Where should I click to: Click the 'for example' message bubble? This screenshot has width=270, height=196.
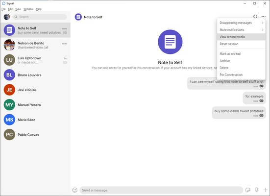tap(254, 98)
